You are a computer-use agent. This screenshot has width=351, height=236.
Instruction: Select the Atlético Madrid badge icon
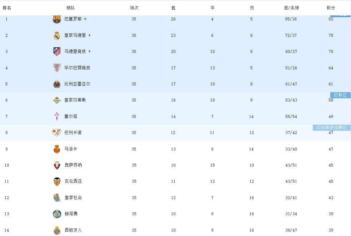coord(57,52)
